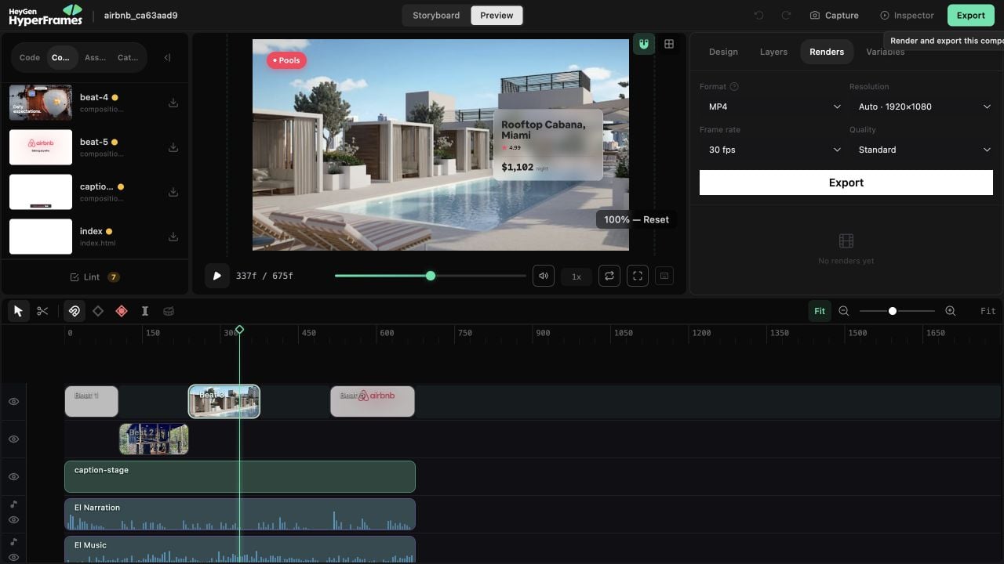This screenshot has height=564, width=1004.
Task: Click the red diamond keyframe icon
Action: tap(122, 311)
